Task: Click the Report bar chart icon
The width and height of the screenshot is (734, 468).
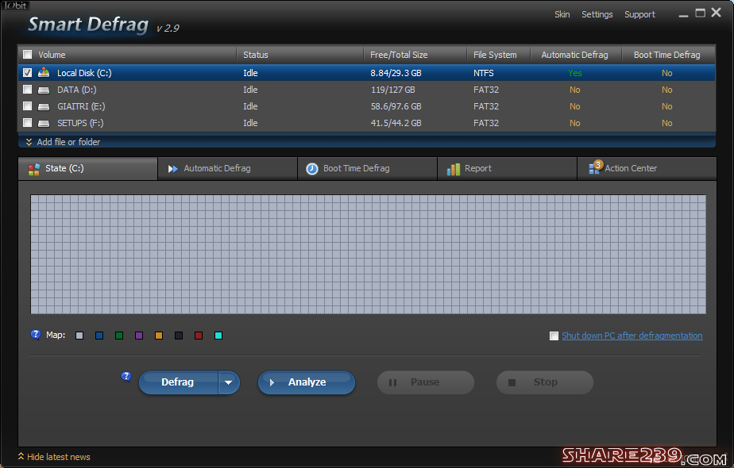Action: tap(453, 169)
